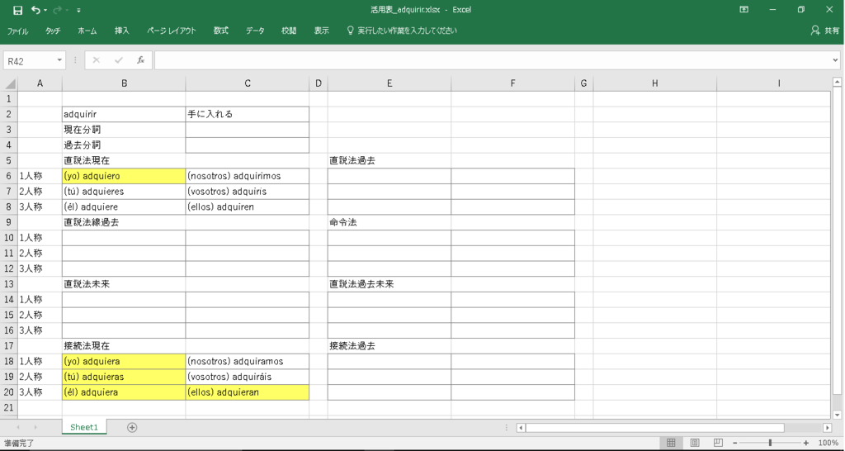
Task: Click inside the formula bar input
Action: pos(492,61)
